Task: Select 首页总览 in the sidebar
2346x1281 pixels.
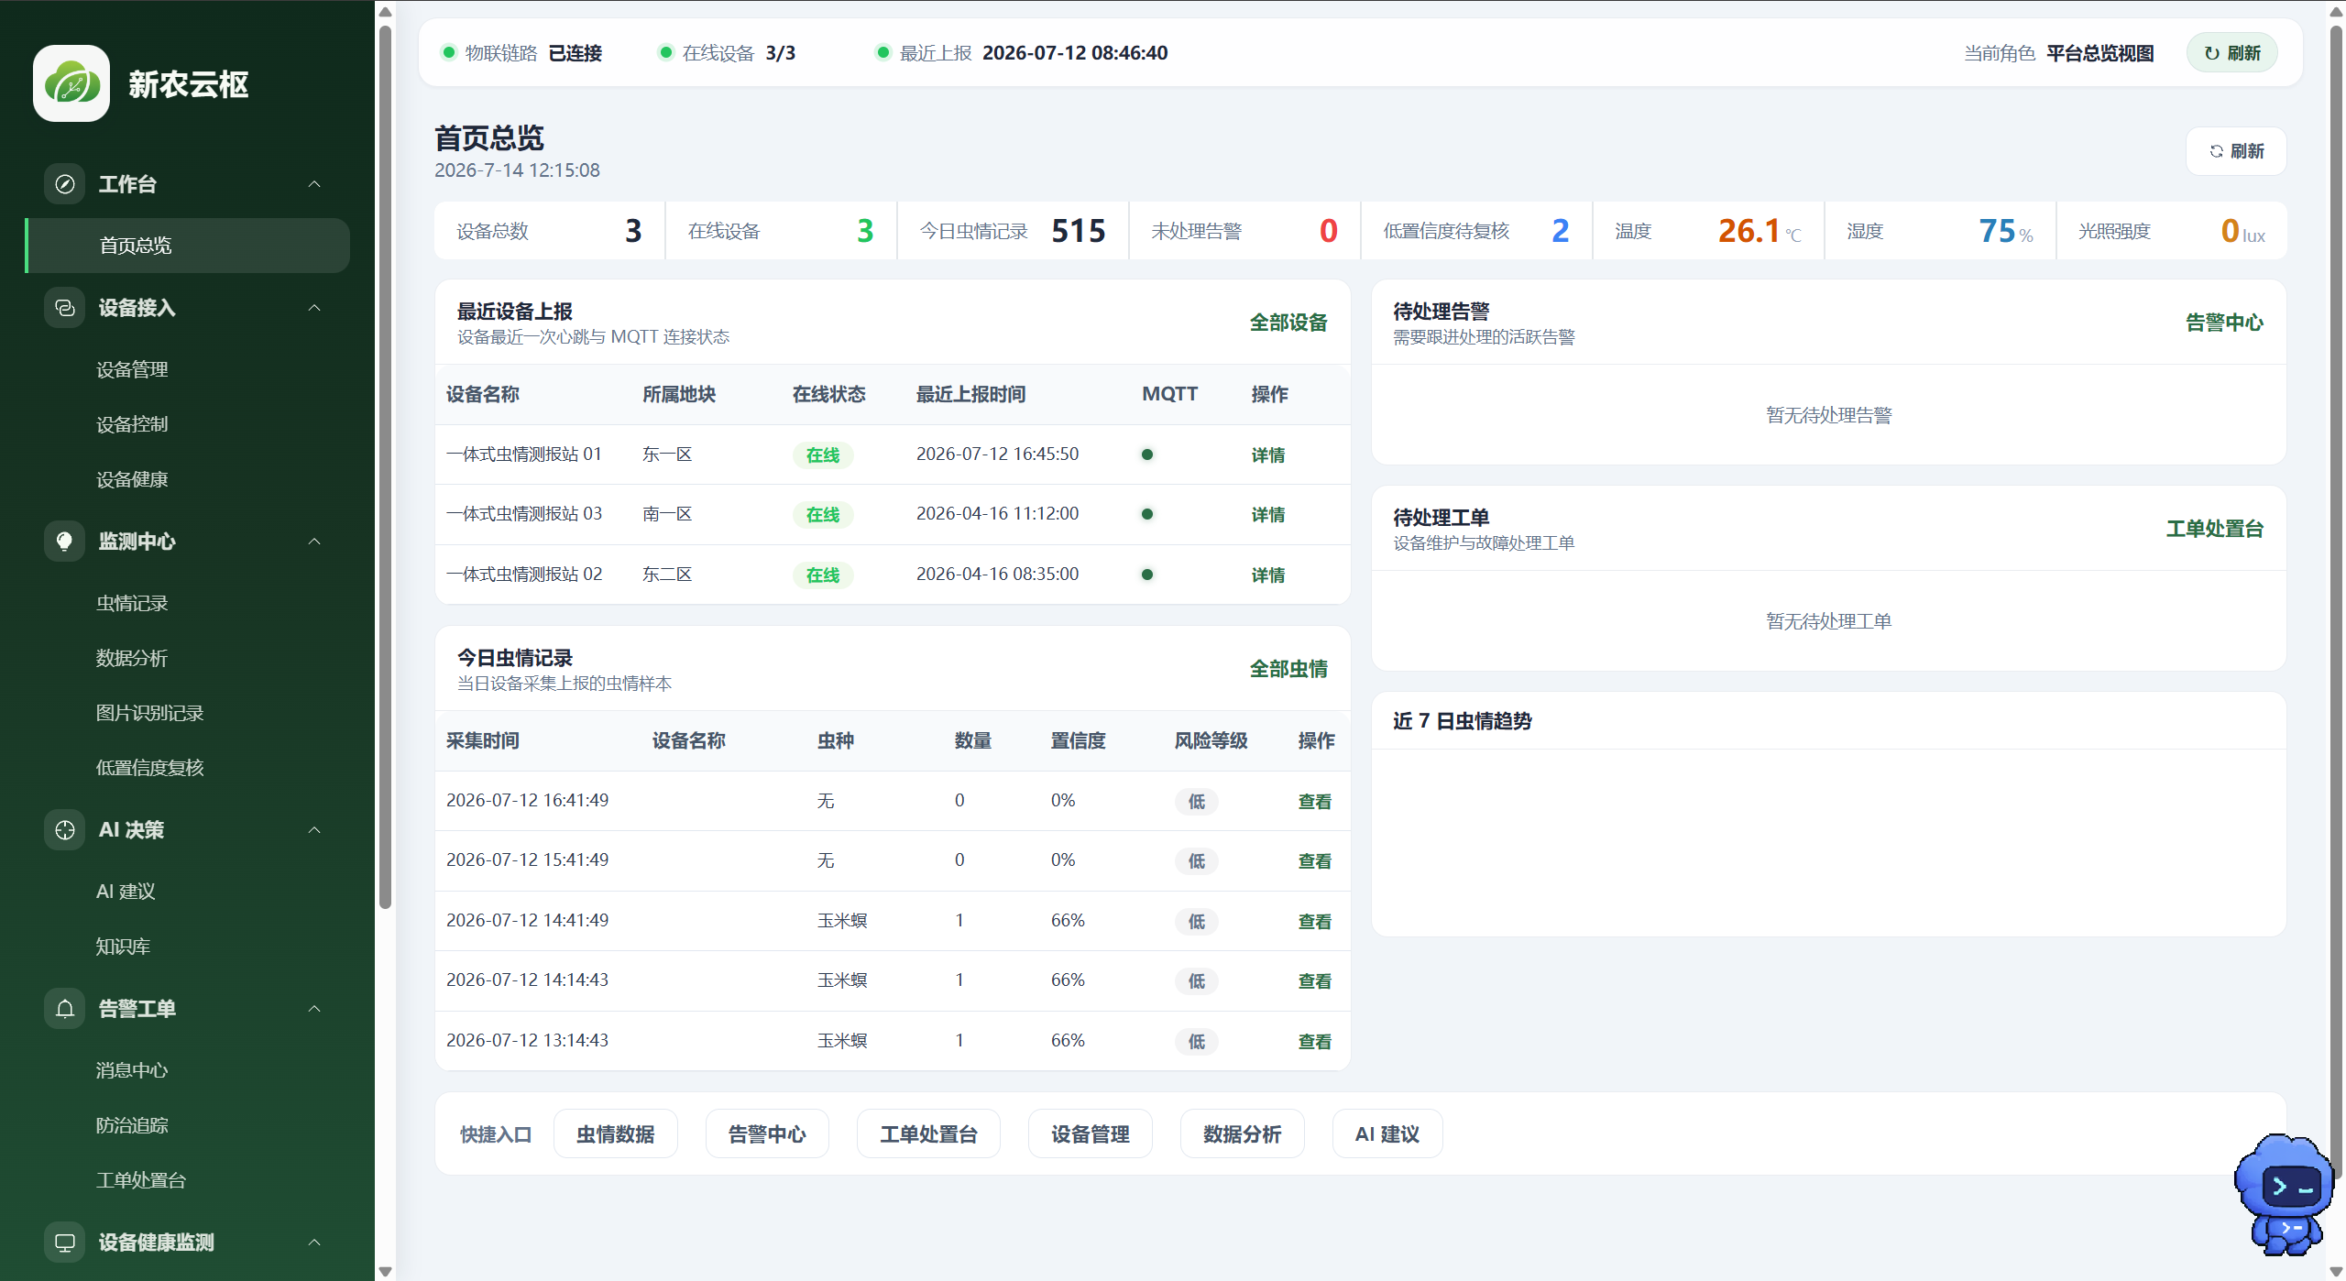Action: [188, 246]
